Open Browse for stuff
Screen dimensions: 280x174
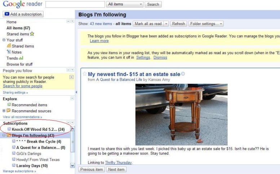(x=19, y=64)
